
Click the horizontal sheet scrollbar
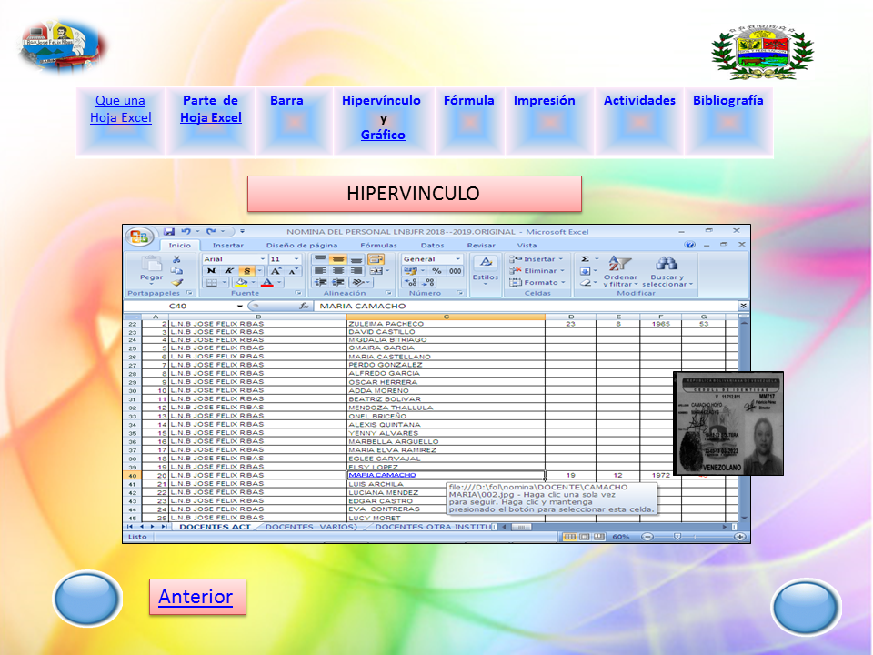click(614, 527)
